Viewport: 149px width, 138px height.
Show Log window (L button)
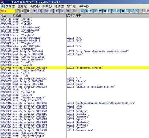click(x=82, y=11)
